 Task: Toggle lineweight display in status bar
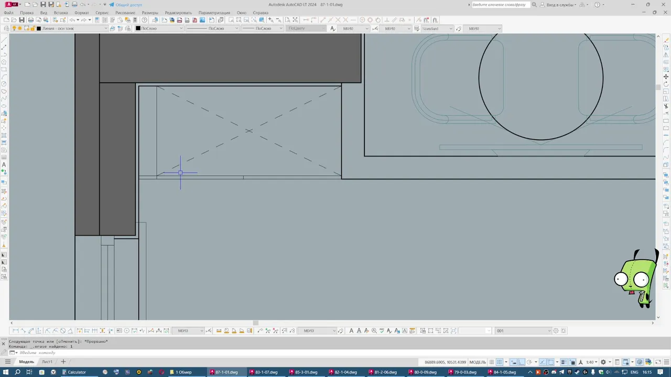564,362
